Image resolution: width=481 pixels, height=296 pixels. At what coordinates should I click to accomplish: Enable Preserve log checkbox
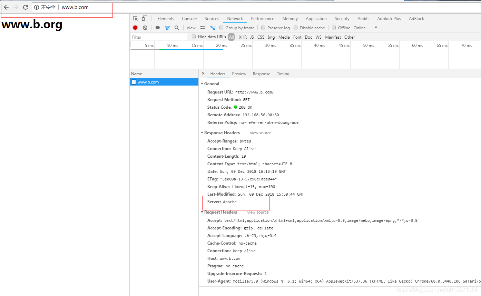tap(263, 28)
